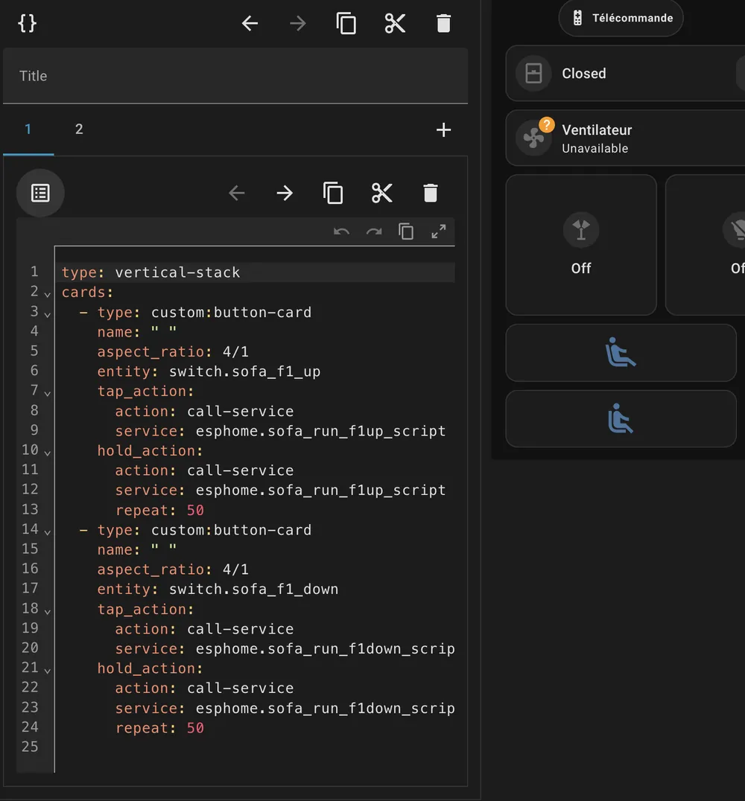Click the 'repeat: 50' on line 13
Screen dimensions: 745x801
[159, 510]
